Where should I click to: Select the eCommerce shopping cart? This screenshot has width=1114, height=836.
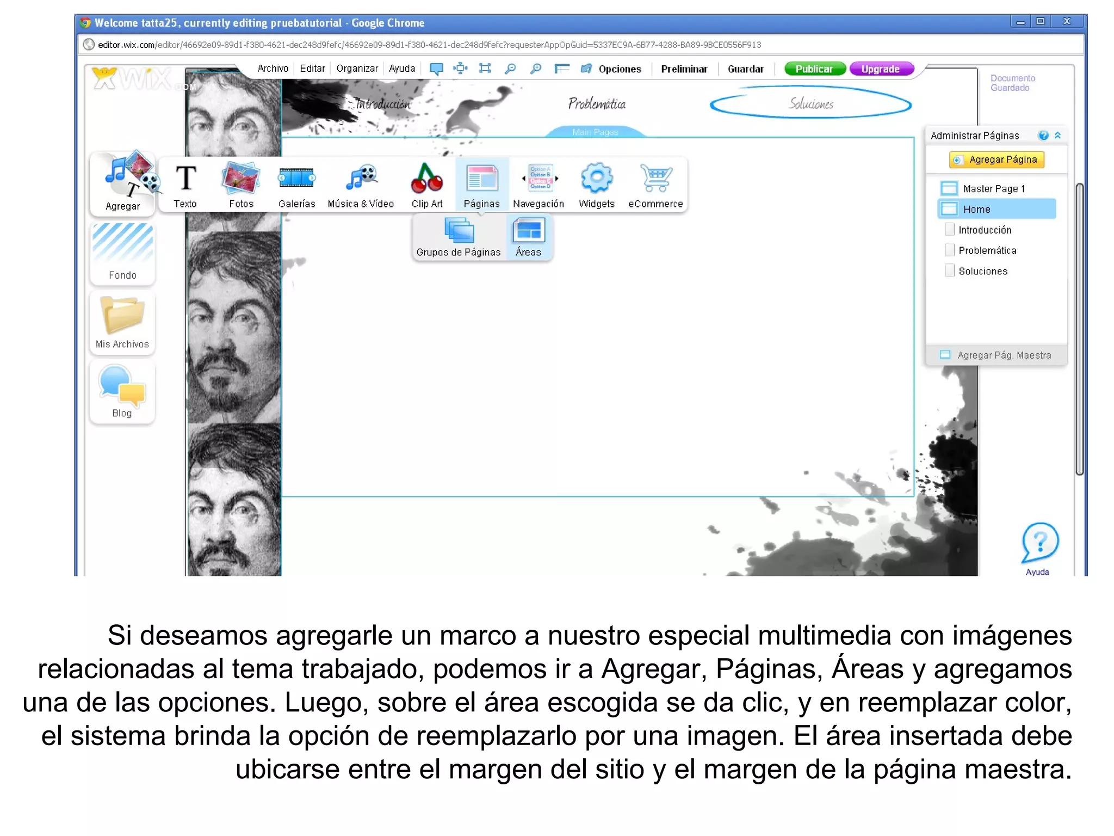655,185
